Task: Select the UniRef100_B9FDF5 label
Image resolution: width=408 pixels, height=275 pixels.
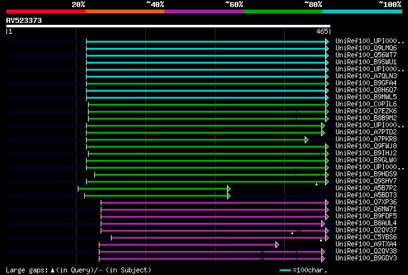Action: pos(366,216)
